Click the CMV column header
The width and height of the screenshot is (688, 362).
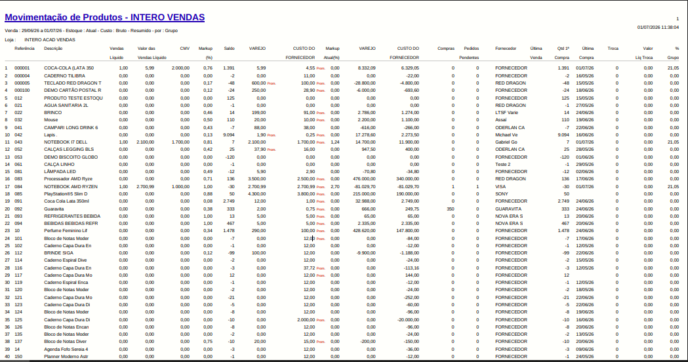click(x=185, y=49)
